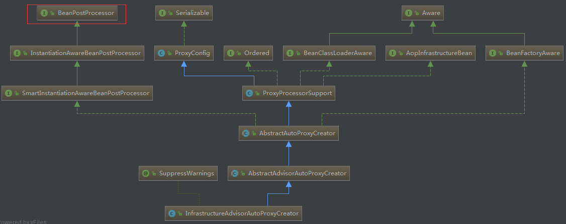566x224 pixels.
Task: Select the AbstractAutoProxyCreator class node
Action: 289,133
